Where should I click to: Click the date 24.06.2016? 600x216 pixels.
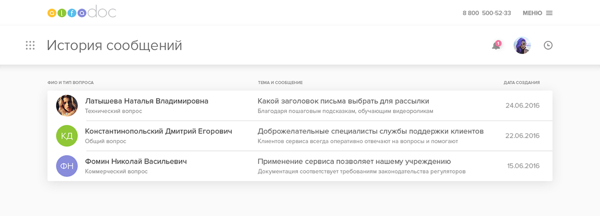(x=522, y=105)
